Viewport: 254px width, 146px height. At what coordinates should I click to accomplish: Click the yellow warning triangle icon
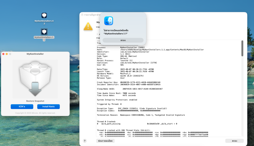[88, 27]
